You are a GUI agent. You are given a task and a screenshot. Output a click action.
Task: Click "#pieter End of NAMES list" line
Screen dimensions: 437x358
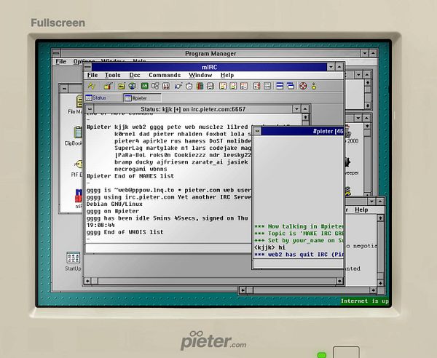(130, 176)
